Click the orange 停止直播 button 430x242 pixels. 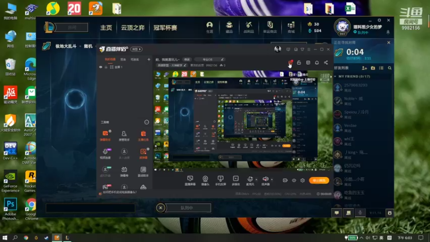tap(319, 180)
